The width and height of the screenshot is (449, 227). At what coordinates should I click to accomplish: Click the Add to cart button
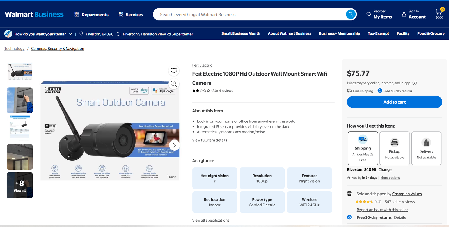[x=395, y=102]
